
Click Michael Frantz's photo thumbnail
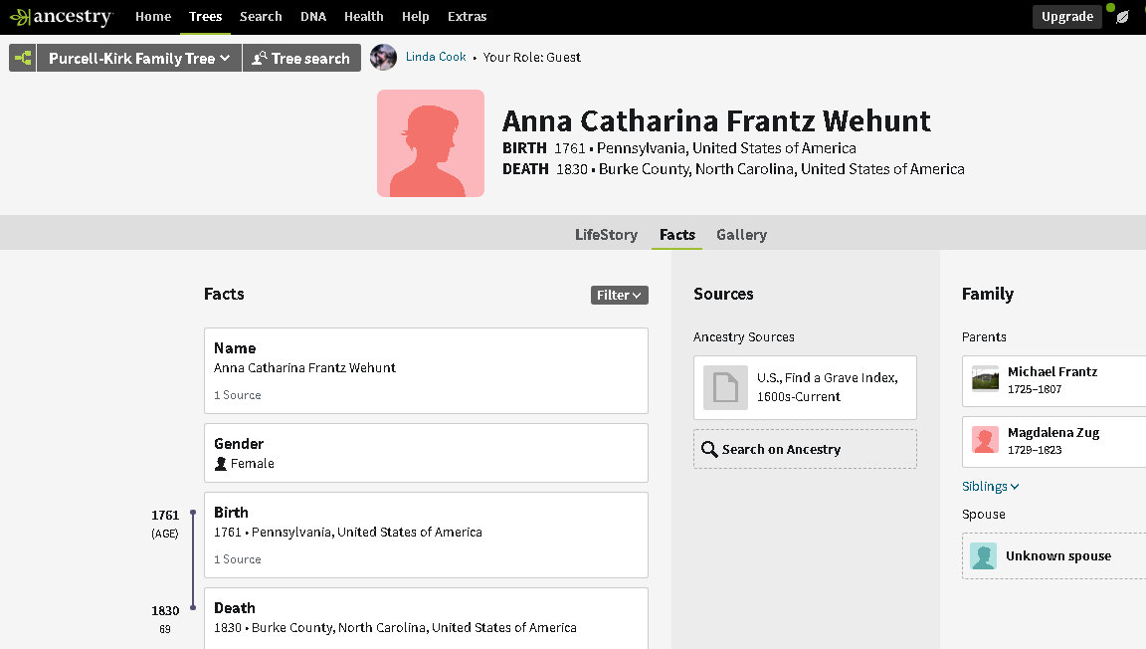pos(985,379)
